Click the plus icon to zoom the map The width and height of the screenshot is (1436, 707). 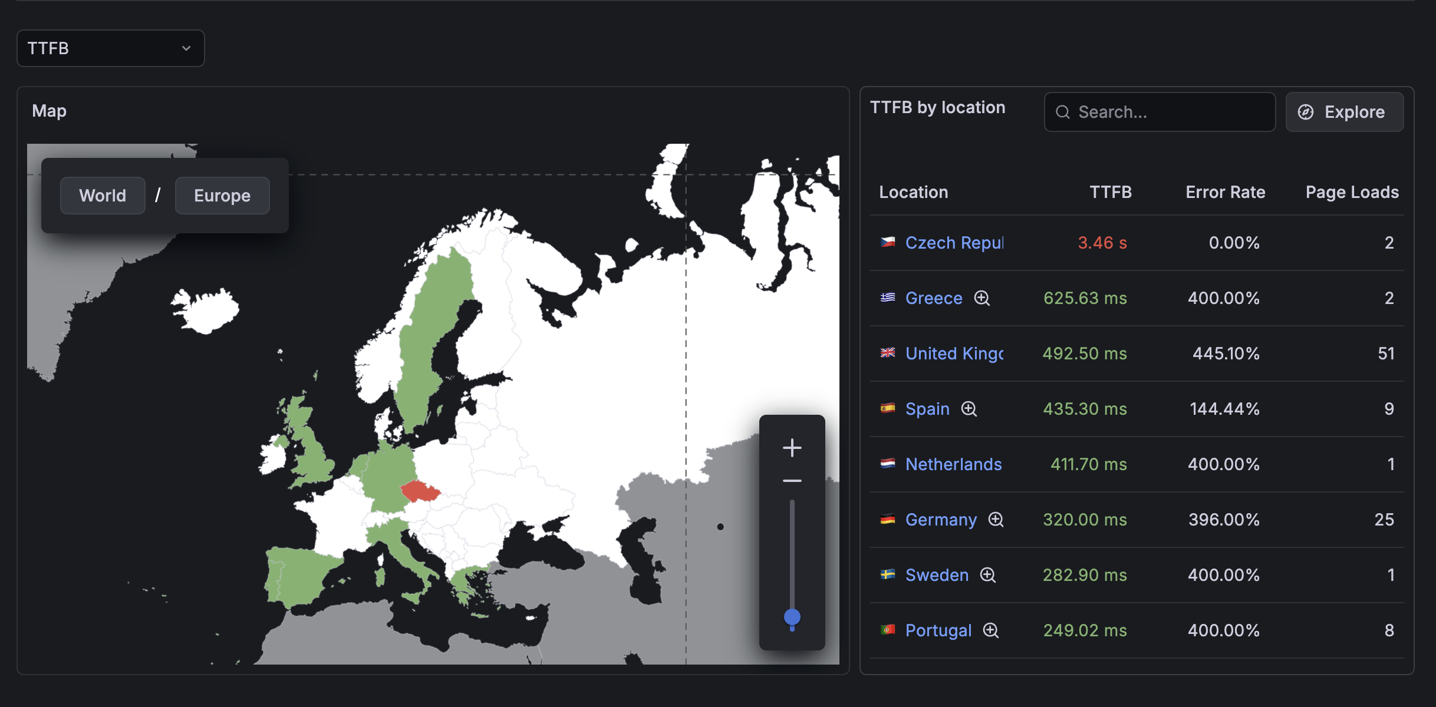pos(792,447)
